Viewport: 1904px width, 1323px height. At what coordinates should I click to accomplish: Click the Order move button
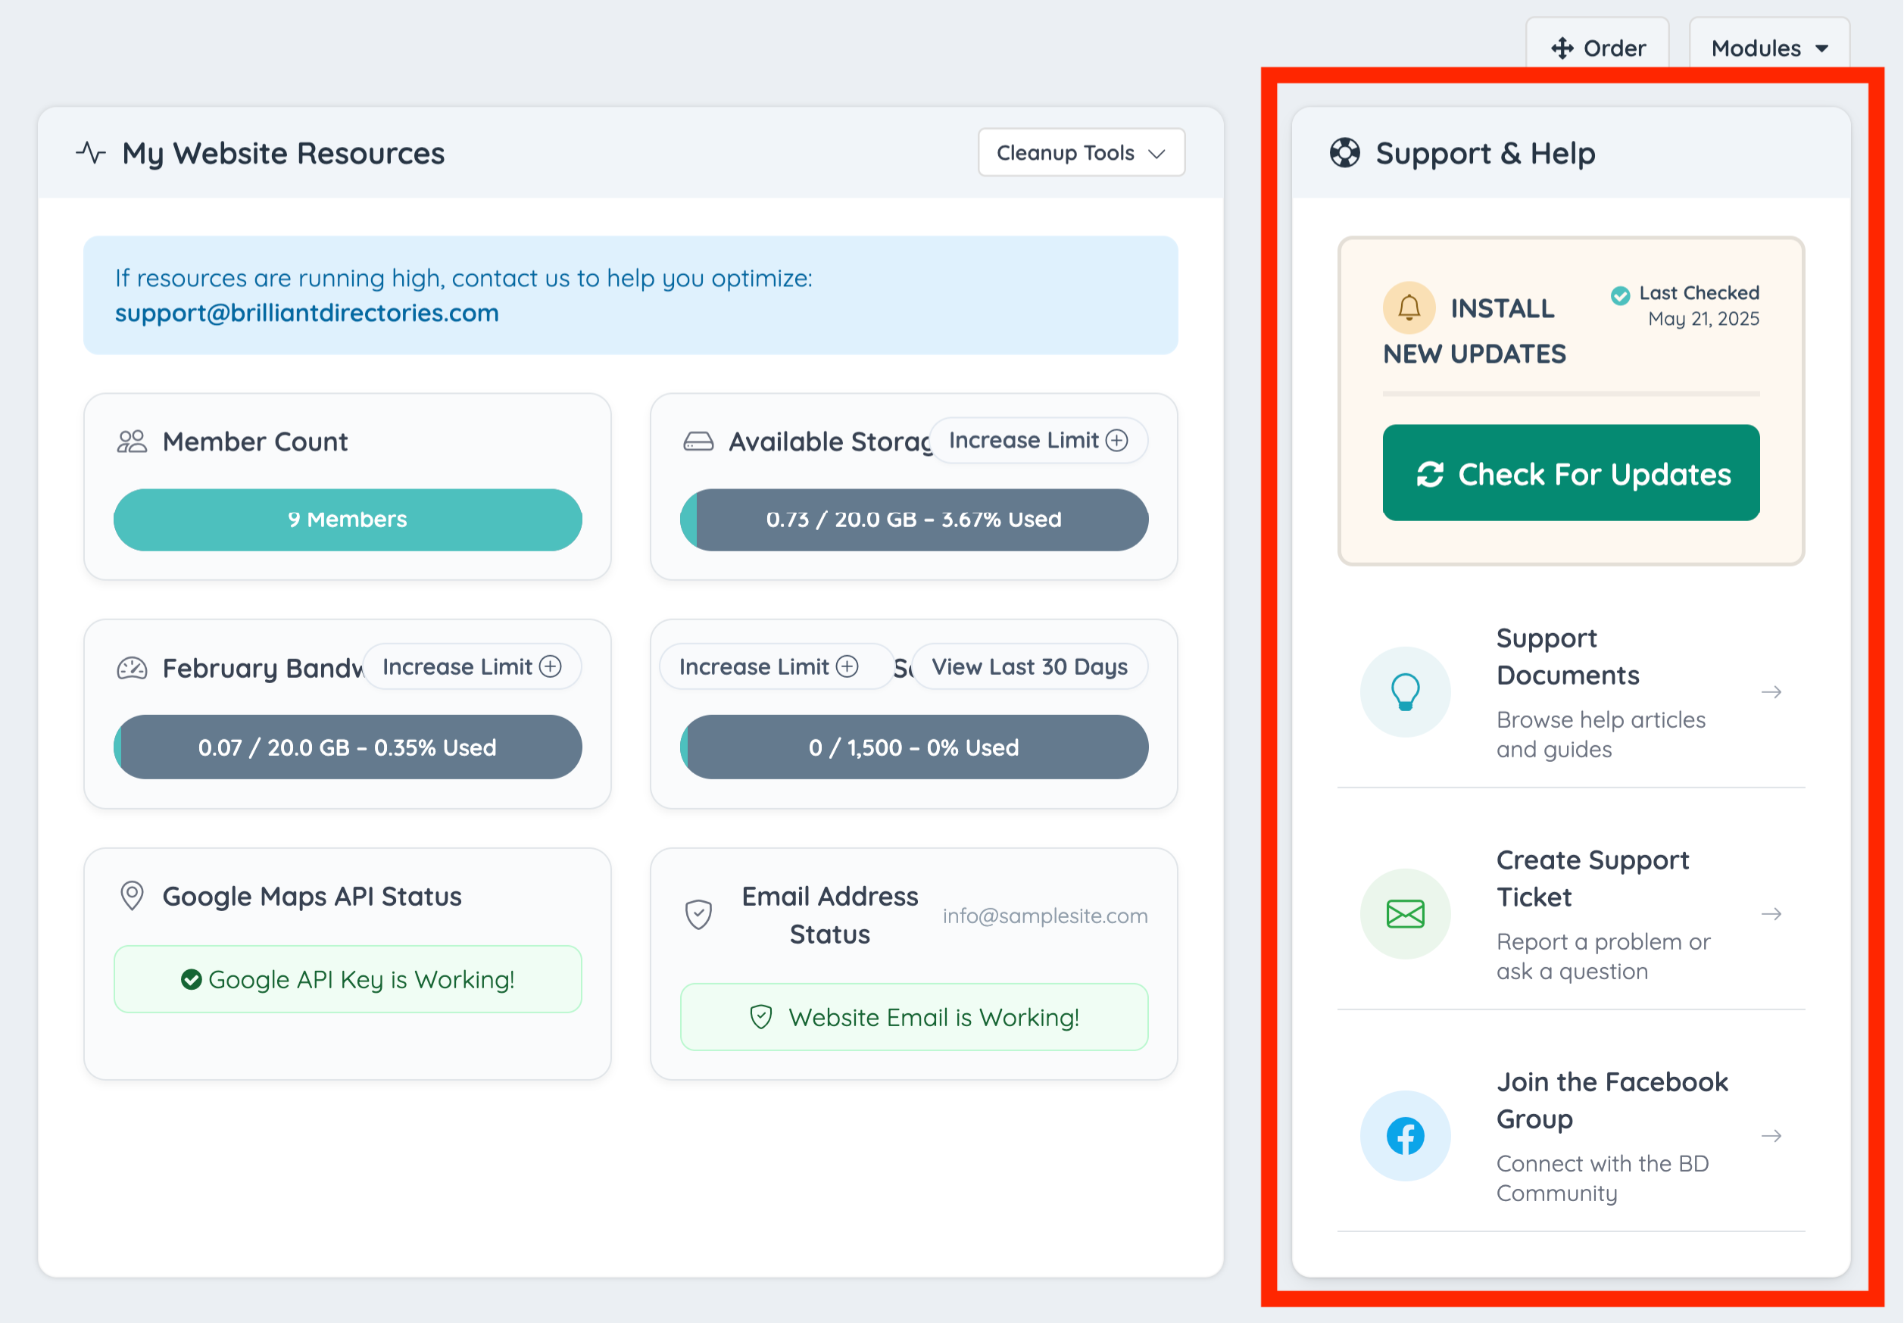coord(1597,48)
